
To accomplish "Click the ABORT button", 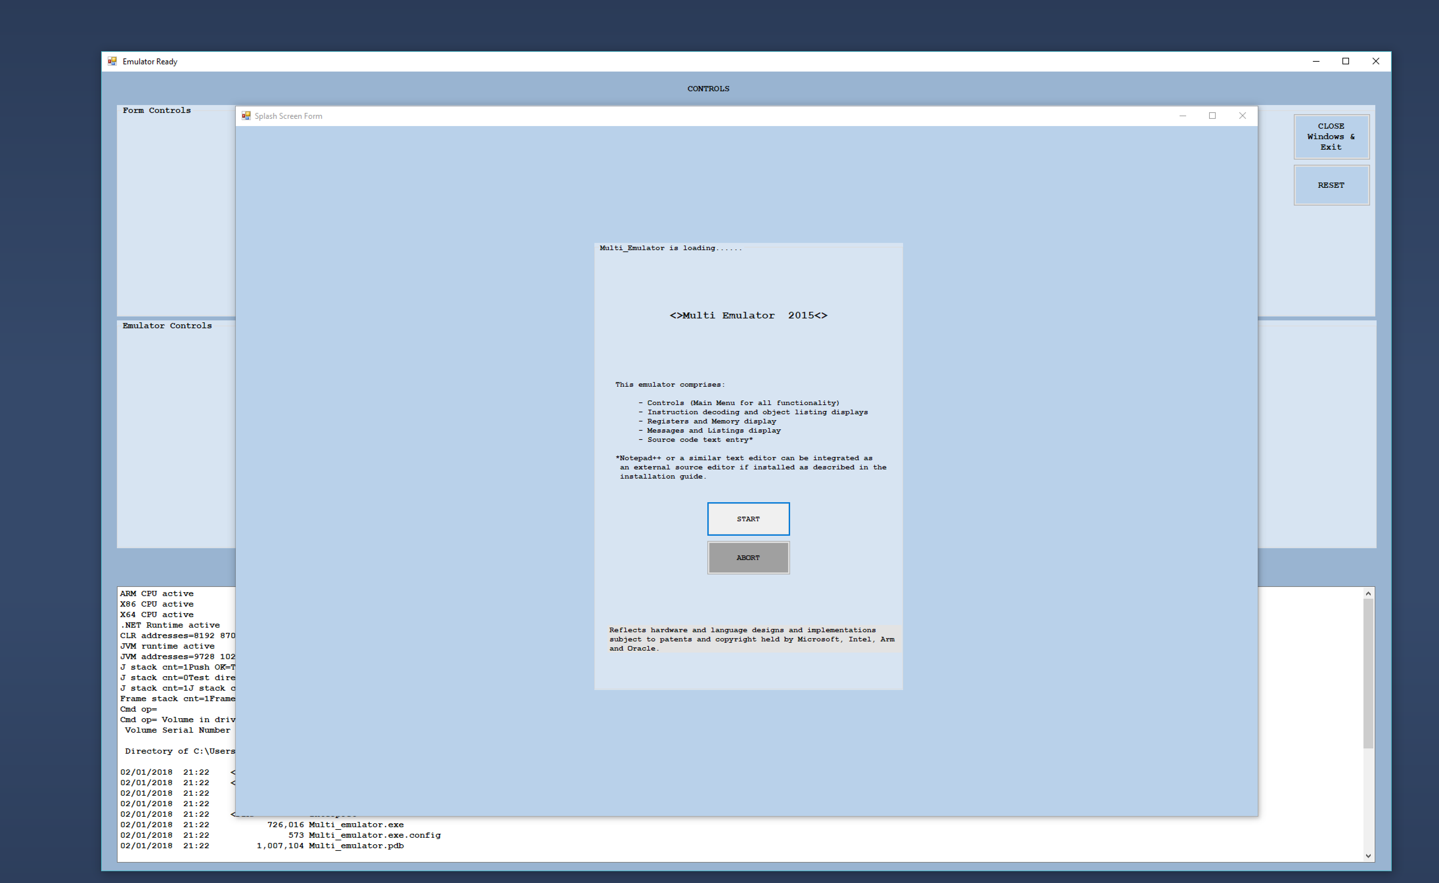I will 748,558.
